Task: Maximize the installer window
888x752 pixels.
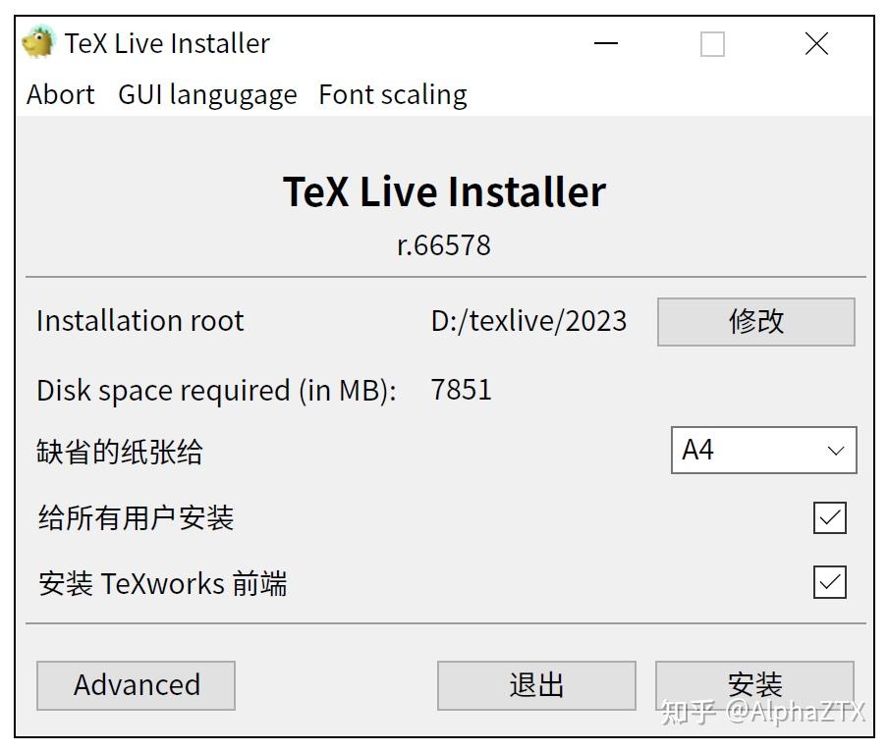Action: click(x=710, y=43)
